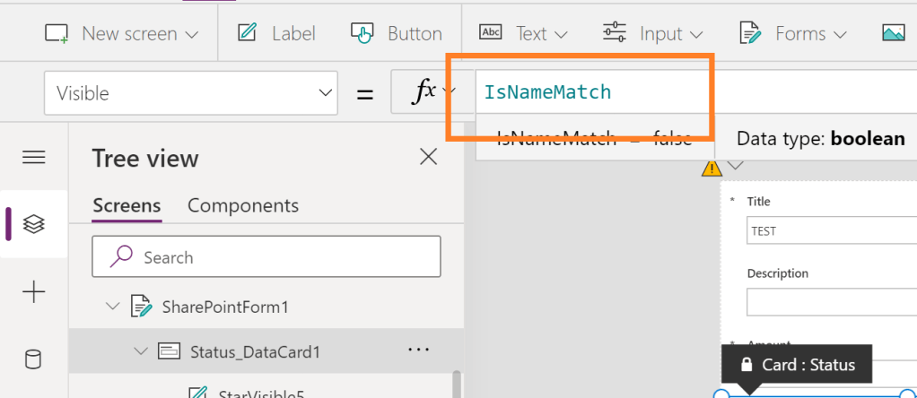This screenshot has height=398, width=917.
Task: Switch to the Screens tab
Action: pyautogui.click(x=127, y=205)
